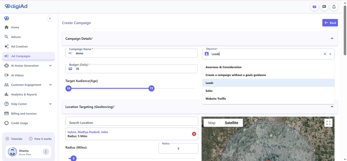
Task: Expand the Customer Engagement submenu chevron
Action: (x=50, y=85)
